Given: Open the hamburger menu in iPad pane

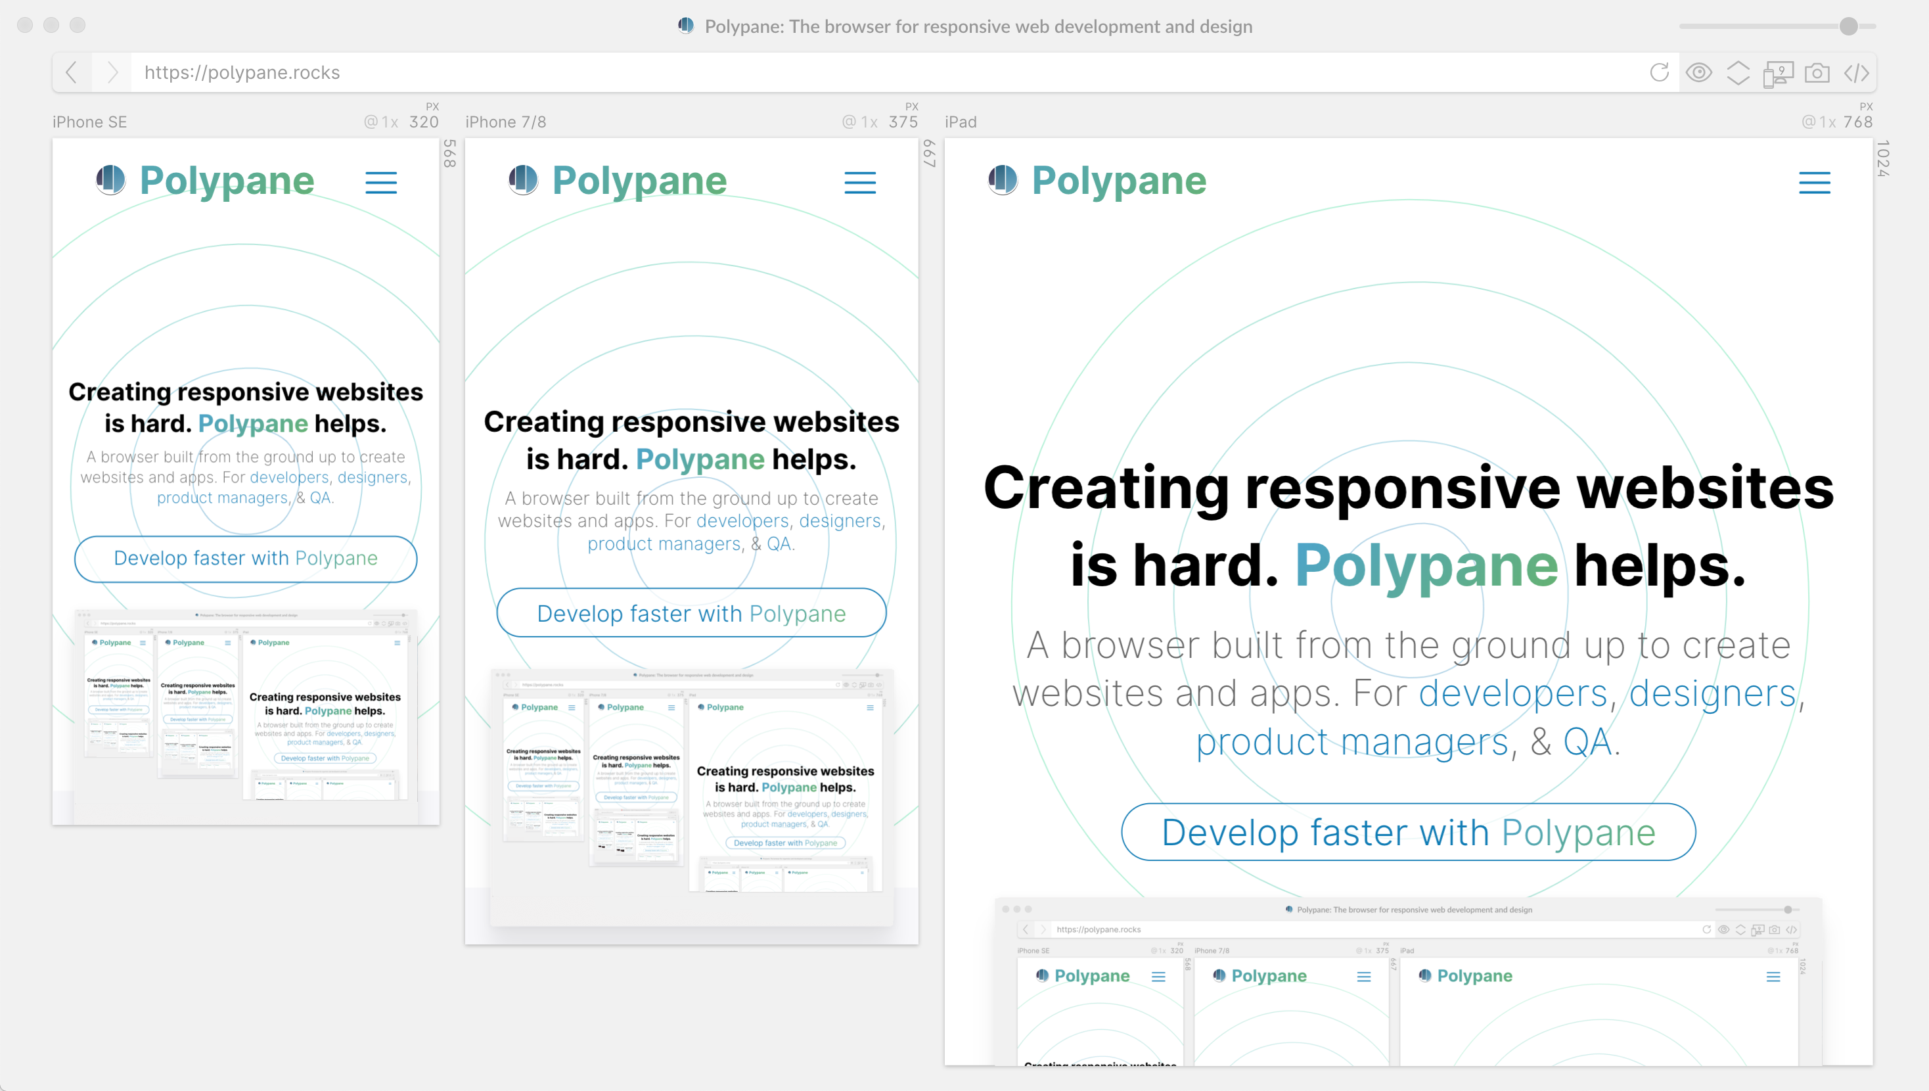Looking at the screenshot, I should pos(1815,182).
